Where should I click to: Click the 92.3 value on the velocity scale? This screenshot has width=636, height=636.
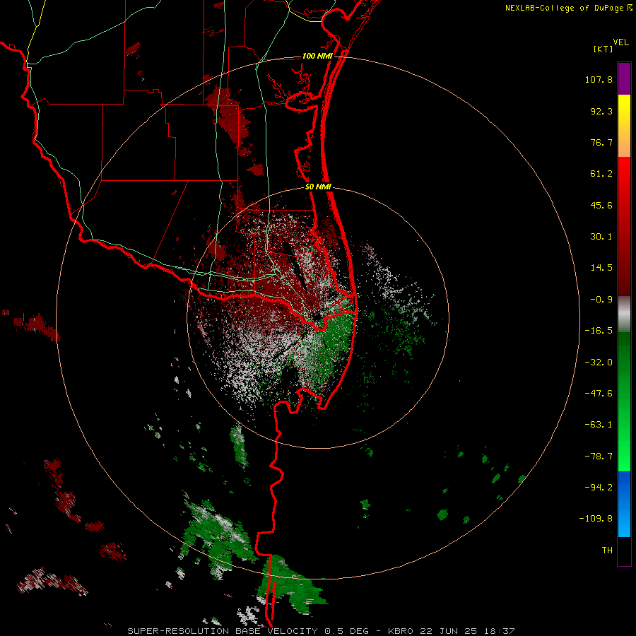click(x=601, y=111)
